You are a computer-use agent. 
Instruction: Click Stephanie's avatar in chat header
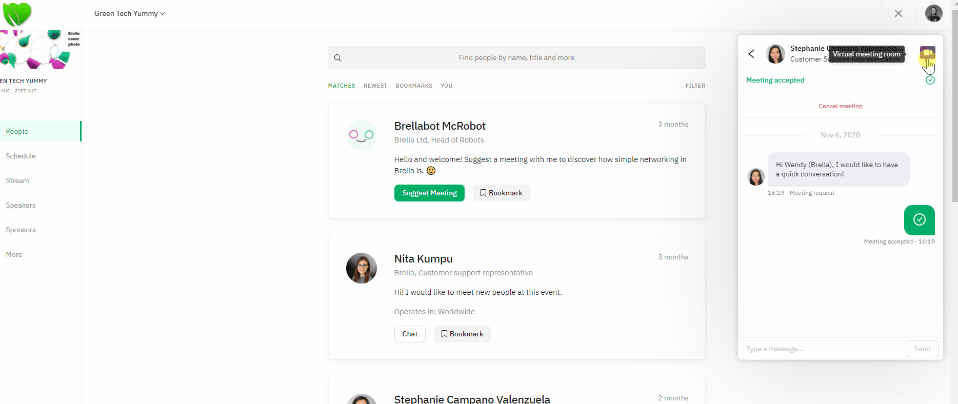[x=775, y=54]
